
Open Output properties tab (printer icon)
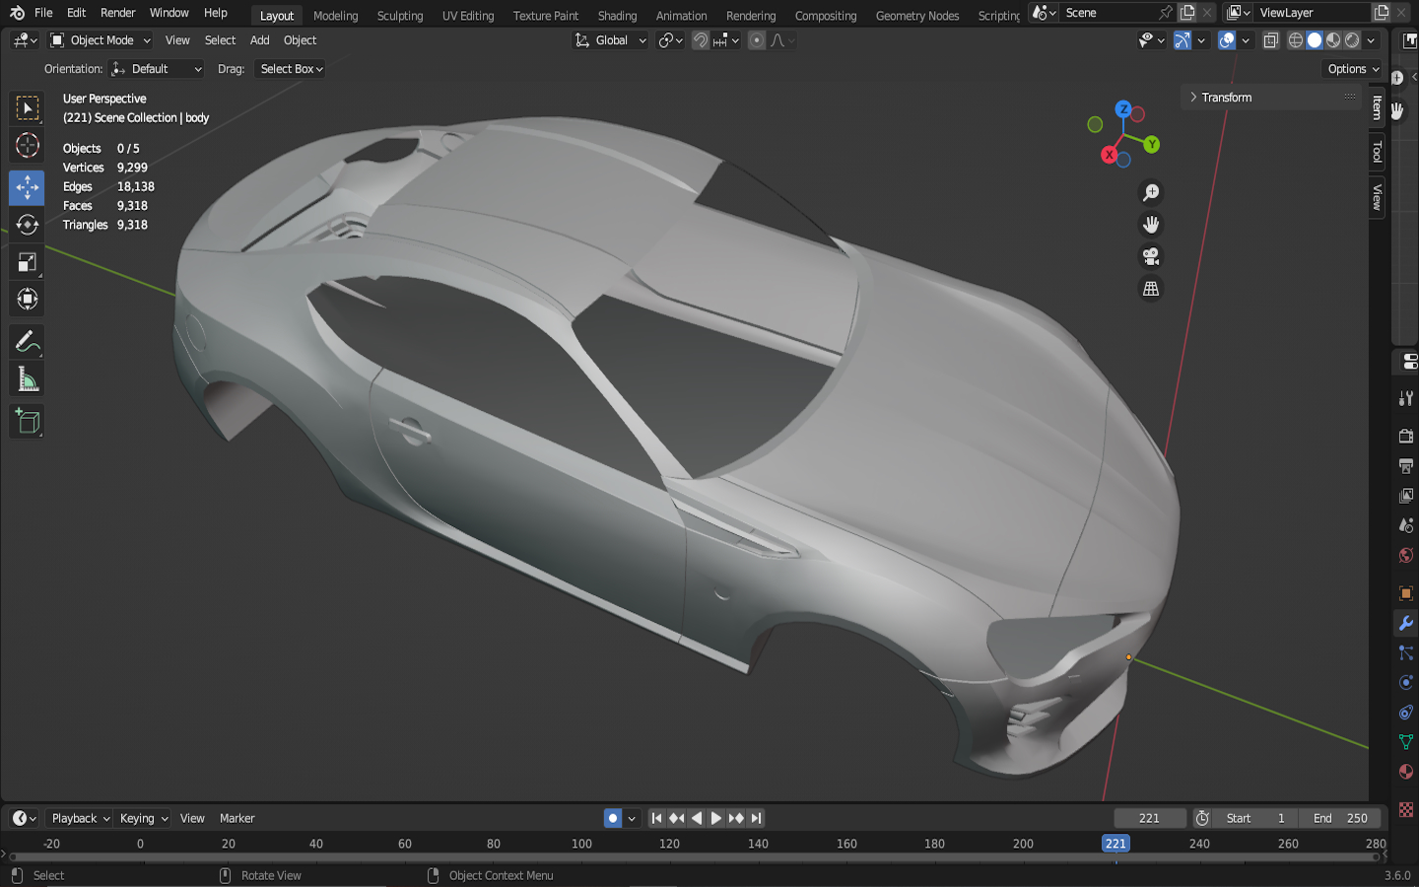coord(1406,465)
